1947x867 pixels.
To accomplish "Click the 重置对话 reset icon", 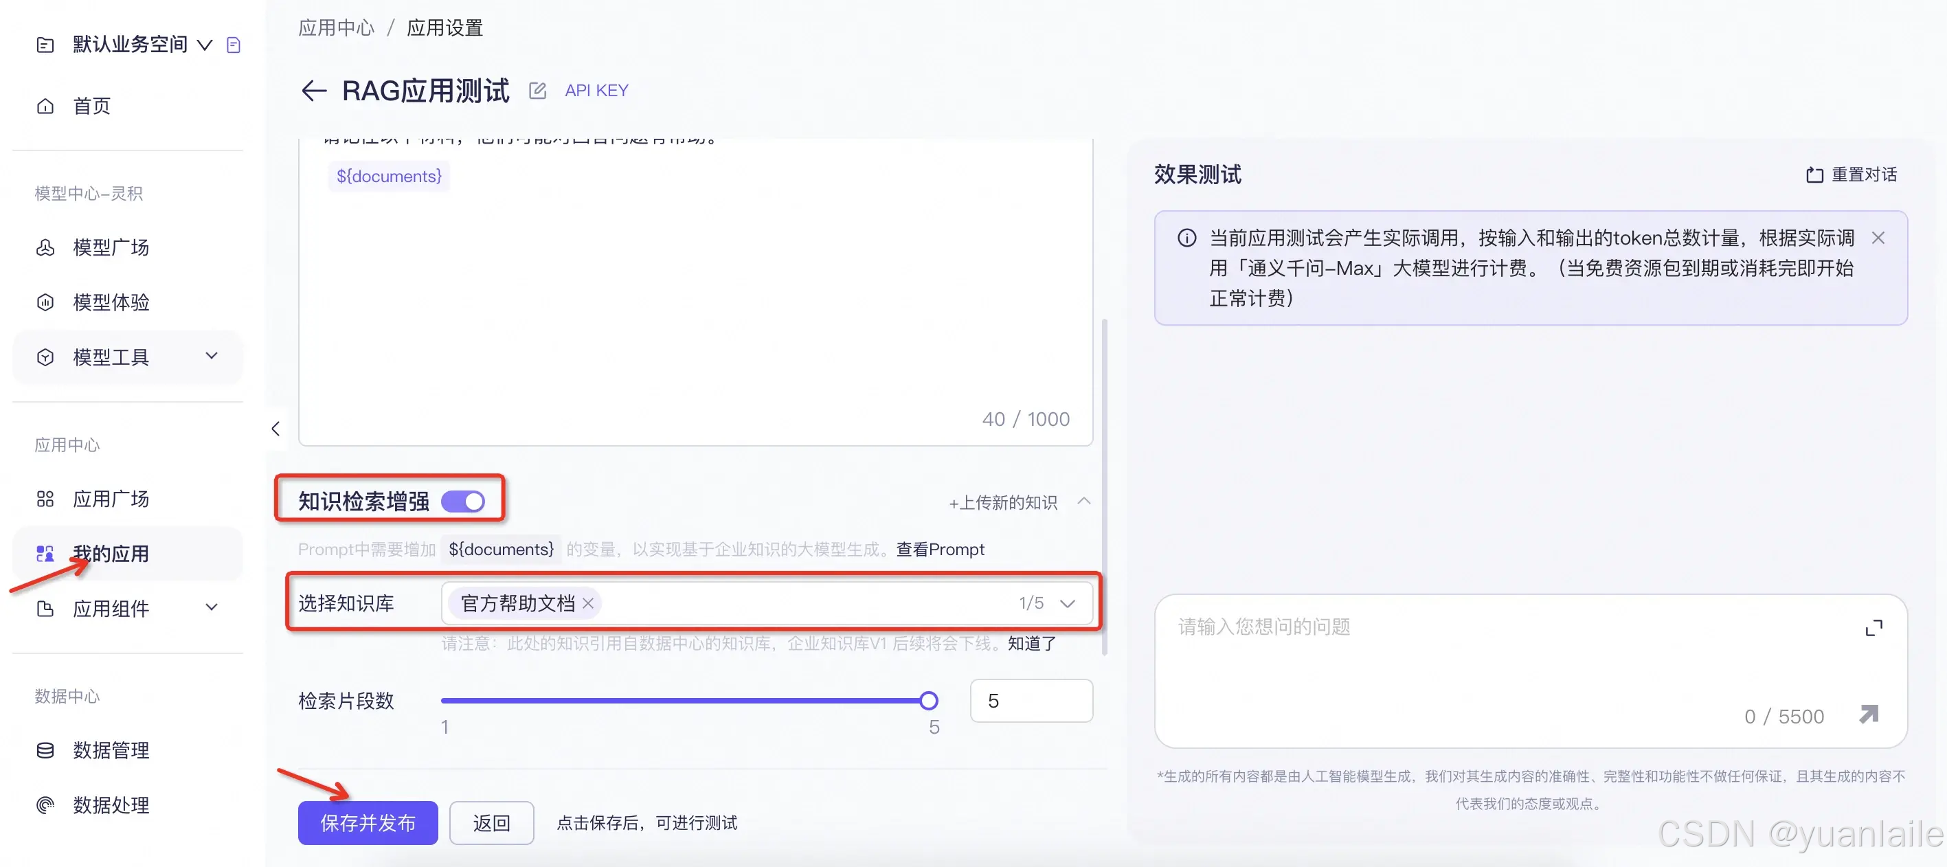I will 1814,175.
